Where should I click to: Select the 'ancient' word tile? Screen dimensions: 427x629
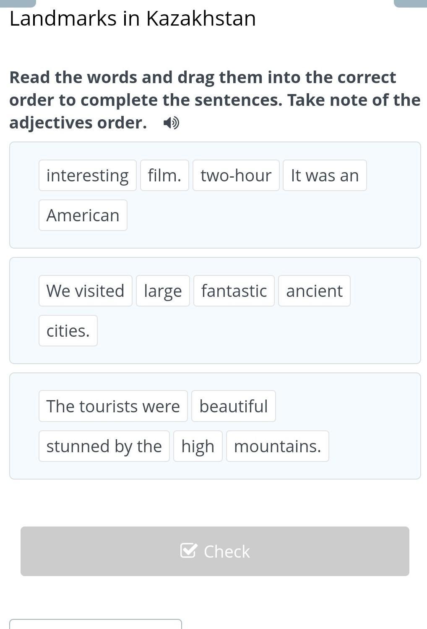click(x=314, y=291)
